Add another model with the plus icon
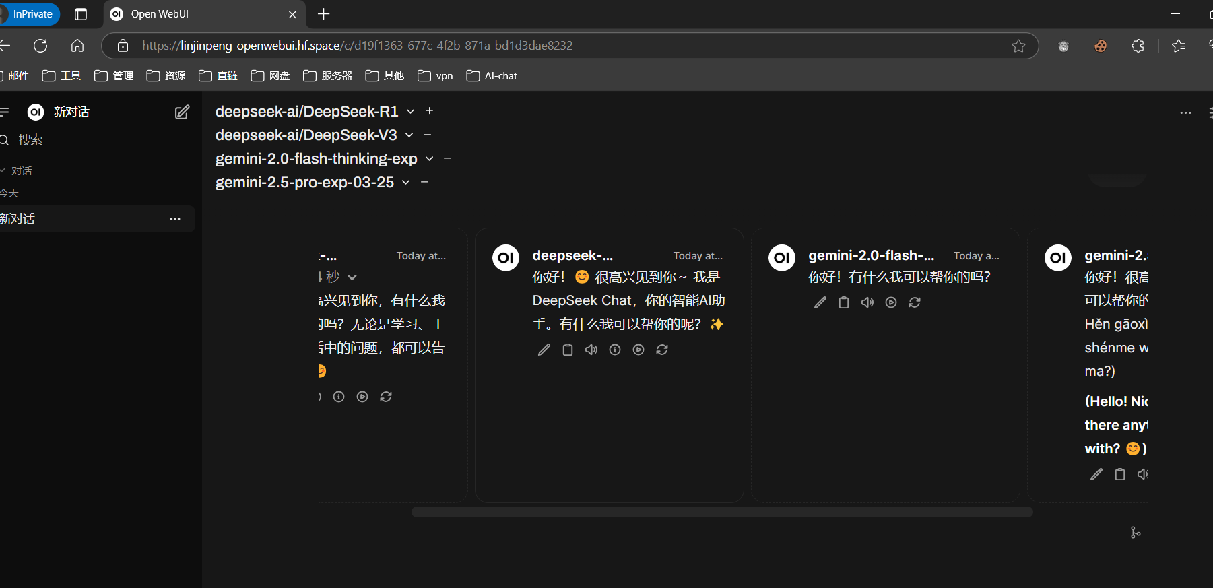 click(430, 110)
